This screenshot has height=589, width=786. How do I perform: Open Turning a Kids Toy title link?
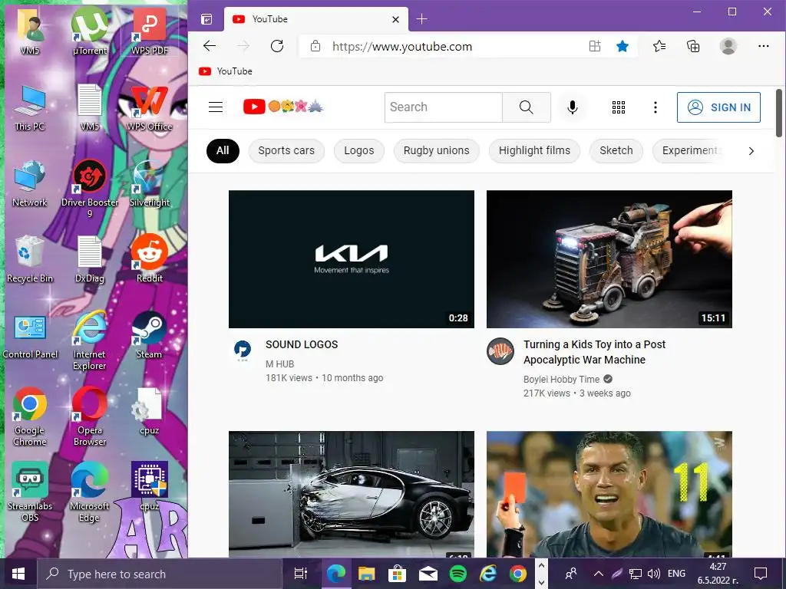595,352
